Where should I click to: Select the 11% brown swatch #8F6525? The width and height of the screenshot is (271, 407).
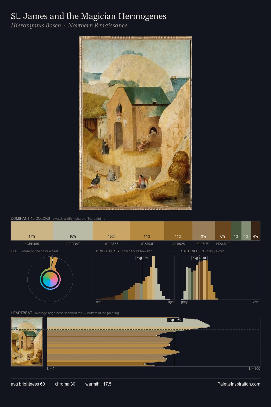pyautogui.click(x=178, y=231)
